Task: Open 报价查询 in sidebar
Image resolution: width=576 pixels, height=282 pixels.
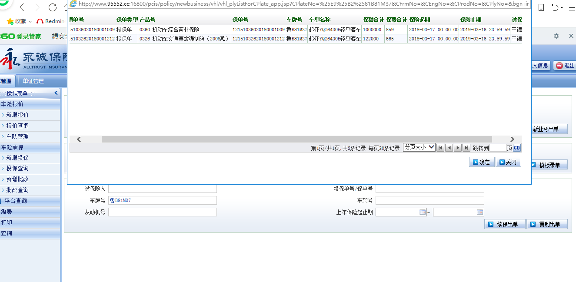Action: point(17,126)
